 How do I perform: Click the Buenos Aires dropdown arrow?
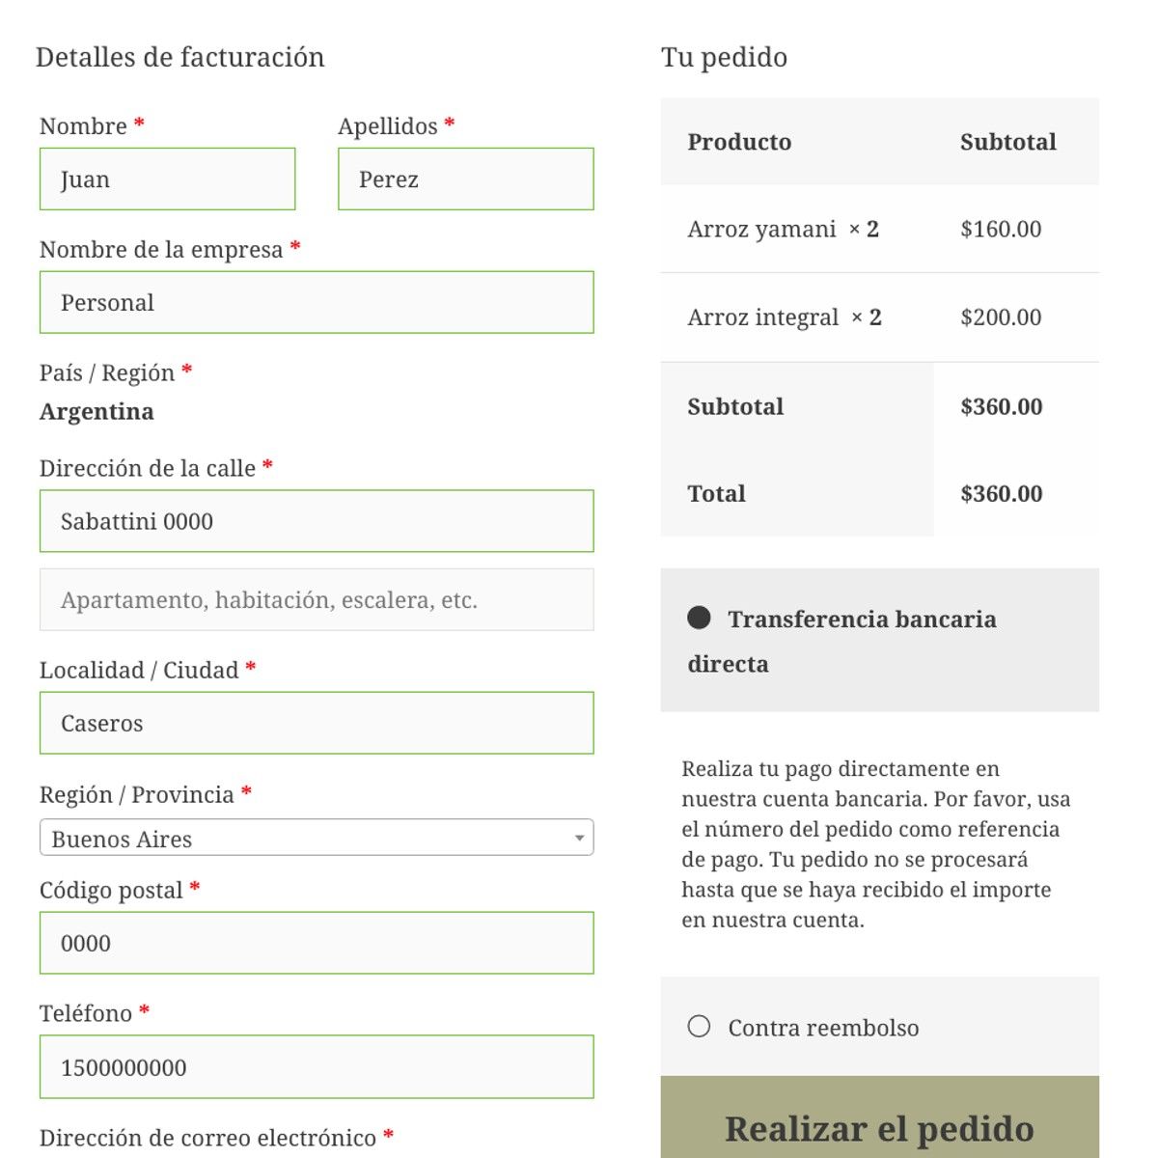click(x=578, y=838)
